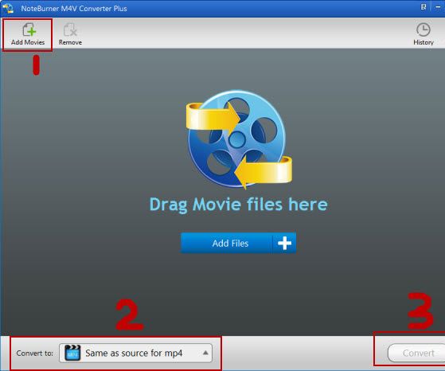Open the History clock icon
The height and width of the screenshot is (371, 445).
424,29
